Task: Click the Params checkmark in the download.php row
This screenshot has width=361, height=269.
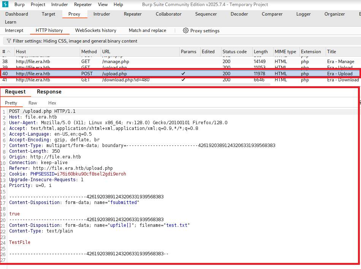Action: tap(184, 80)
